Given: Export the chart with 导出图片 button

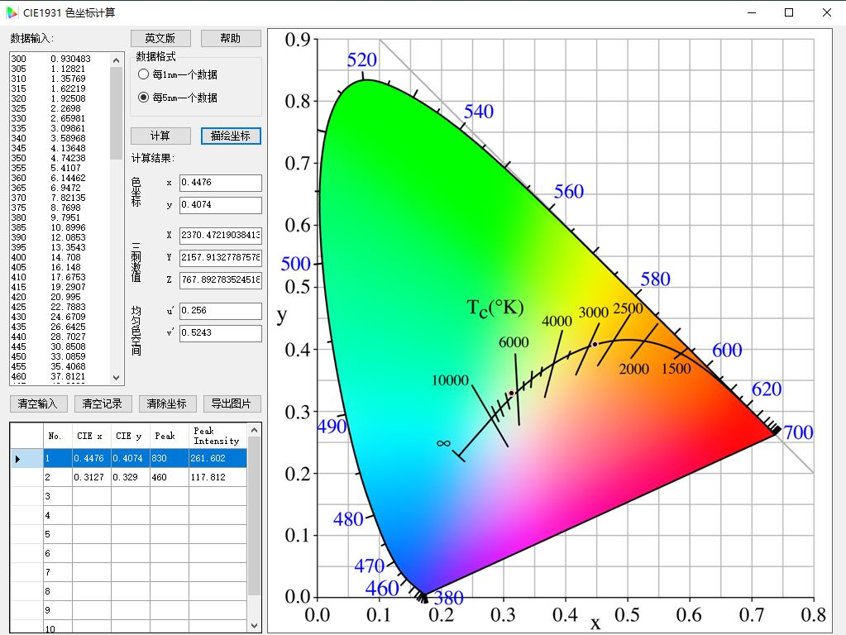Looking at the screenshot, I should pos(232,403).
